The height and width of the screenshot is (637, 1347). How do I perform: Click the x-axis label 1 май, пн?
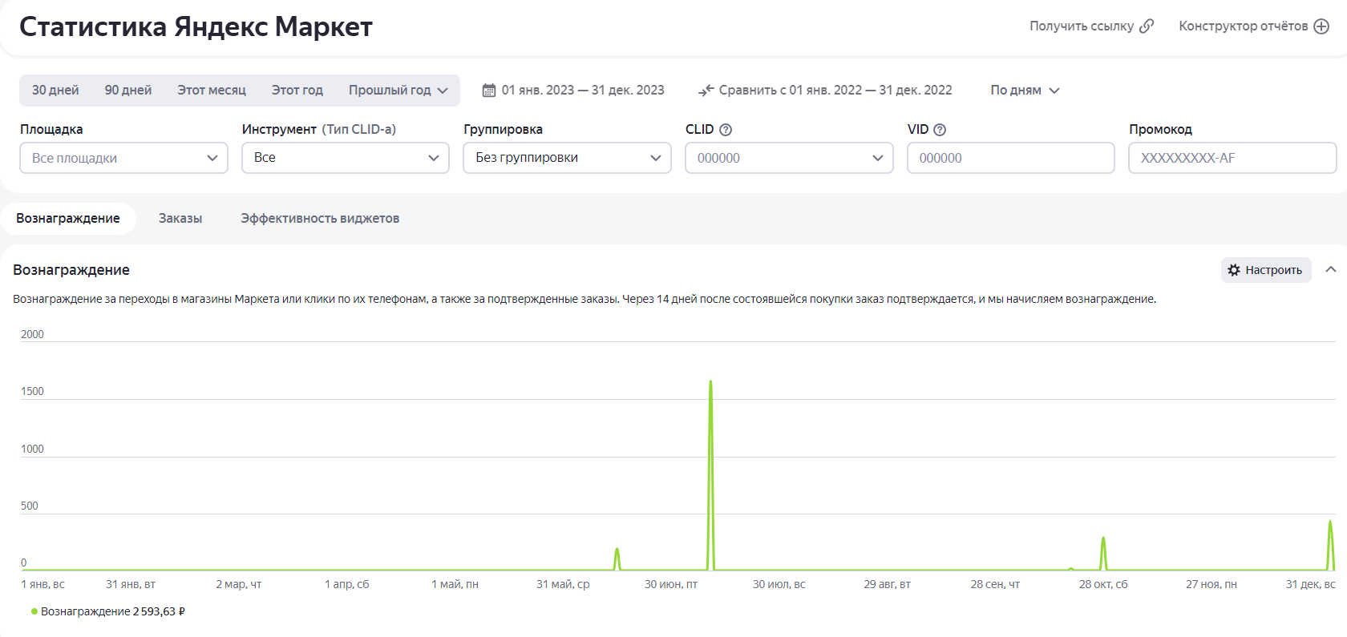[x=455, y=584]
